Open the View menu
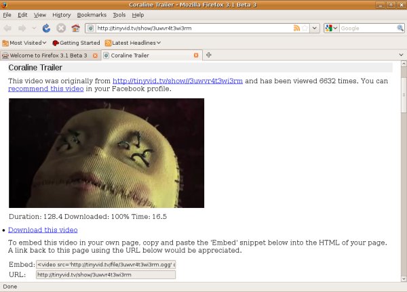 point(40,15)
